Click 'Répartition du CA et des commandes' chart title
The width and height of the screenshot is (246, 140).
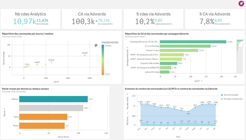(x=157, y=34)
